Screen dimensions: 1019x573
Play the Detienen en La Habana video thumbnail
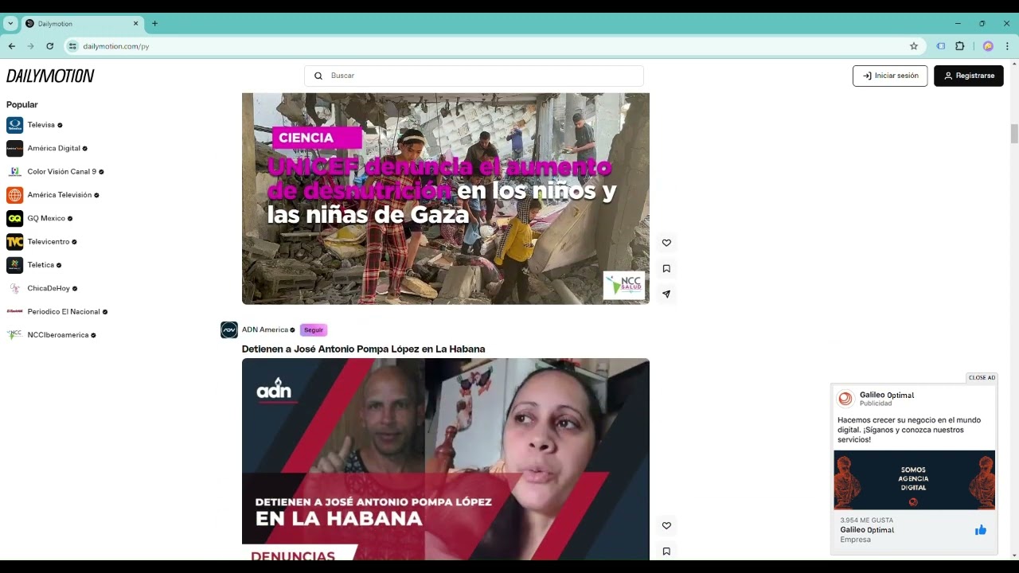pyautogui.click(x=446, y=458)
